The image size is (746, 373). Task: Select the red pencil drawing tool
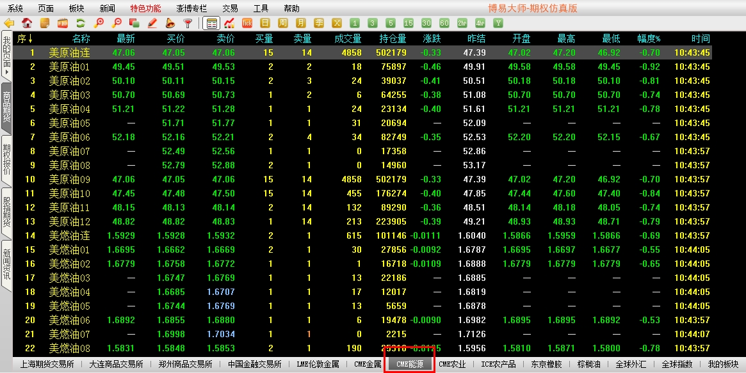tap(152, 23)
